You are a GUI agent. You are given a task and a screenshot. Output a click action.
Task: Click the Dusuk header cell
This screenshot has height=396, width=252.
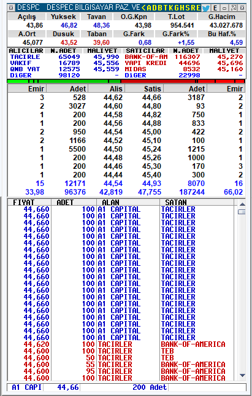[63, 34]
